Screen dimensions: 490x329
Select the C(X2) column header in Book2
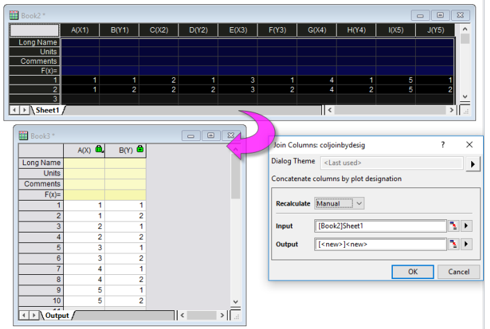coord(158,30)
